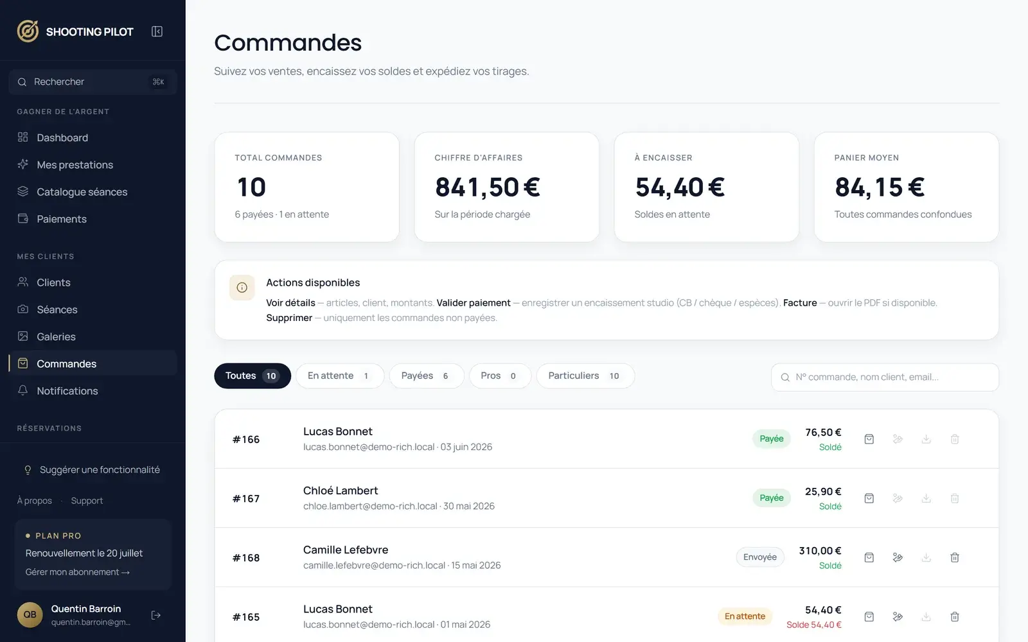This screenshot has width=1028, height=642.
Task: Open the Clients section
Action: click(93, 282)
